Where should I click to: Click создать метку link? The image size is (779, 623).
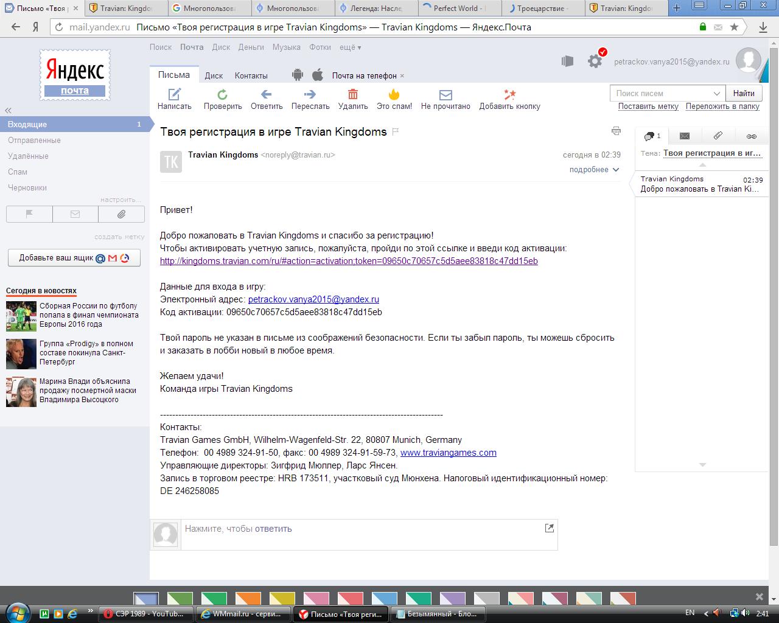(x=119, y=237)
